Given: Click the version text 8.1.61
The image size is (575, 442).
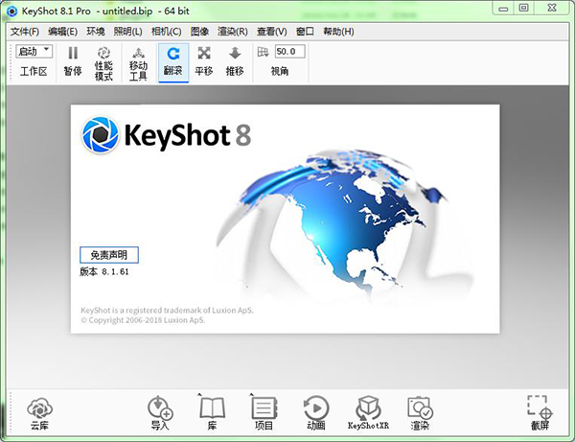Looking at the screenshot, I should (115, 271).
